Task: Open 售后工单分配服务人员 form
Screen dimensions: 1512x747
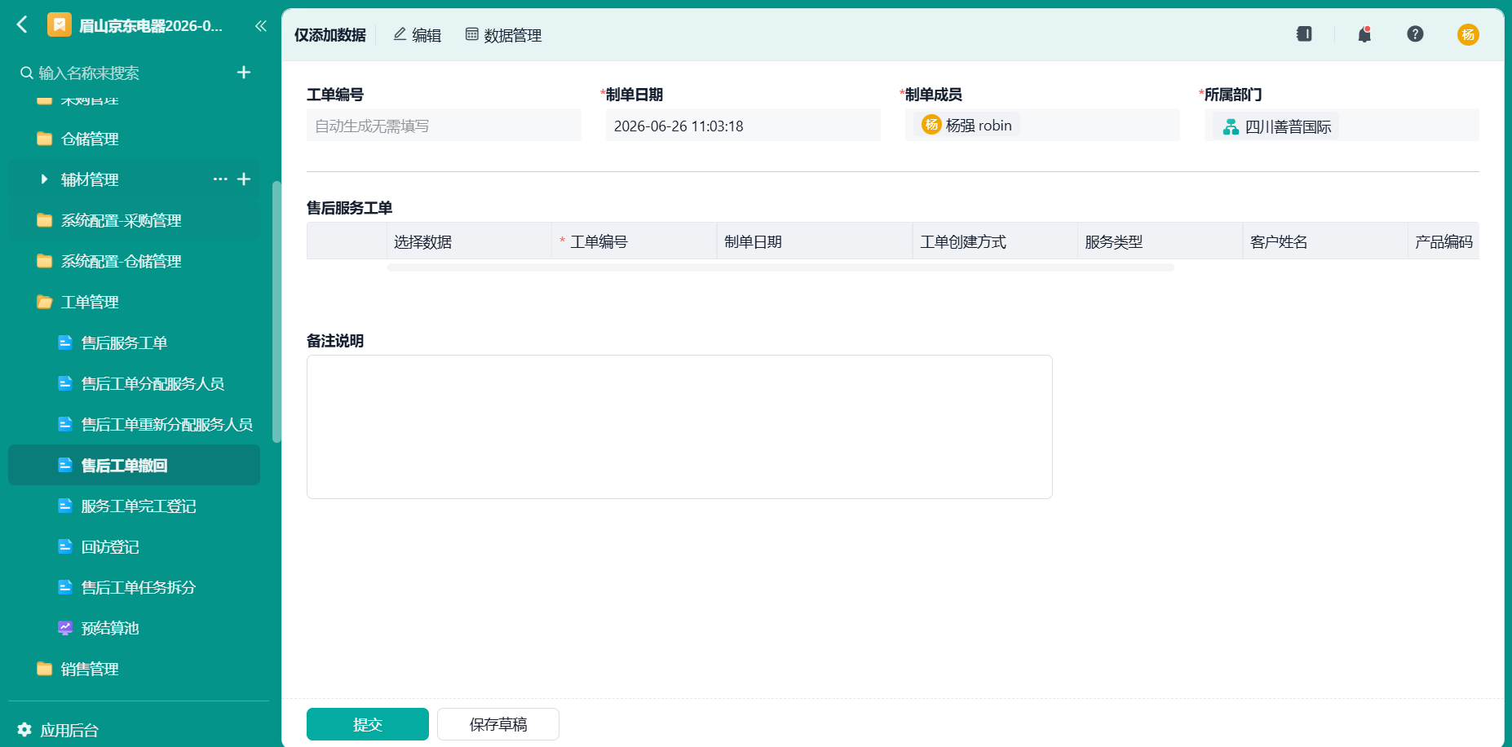Action: click(x=134, y=383)
